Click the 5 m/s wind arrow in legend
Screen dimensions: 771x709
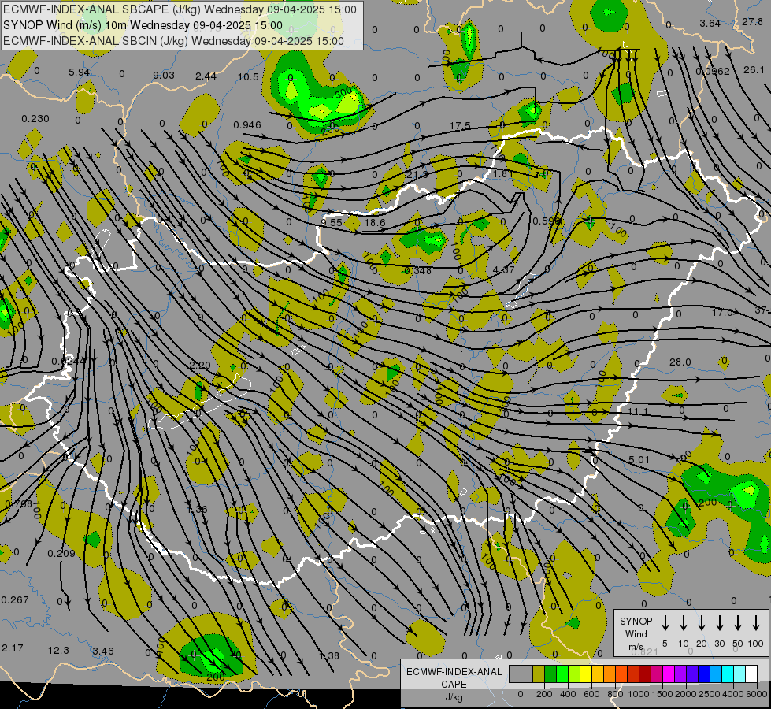[x=665, y=622]
